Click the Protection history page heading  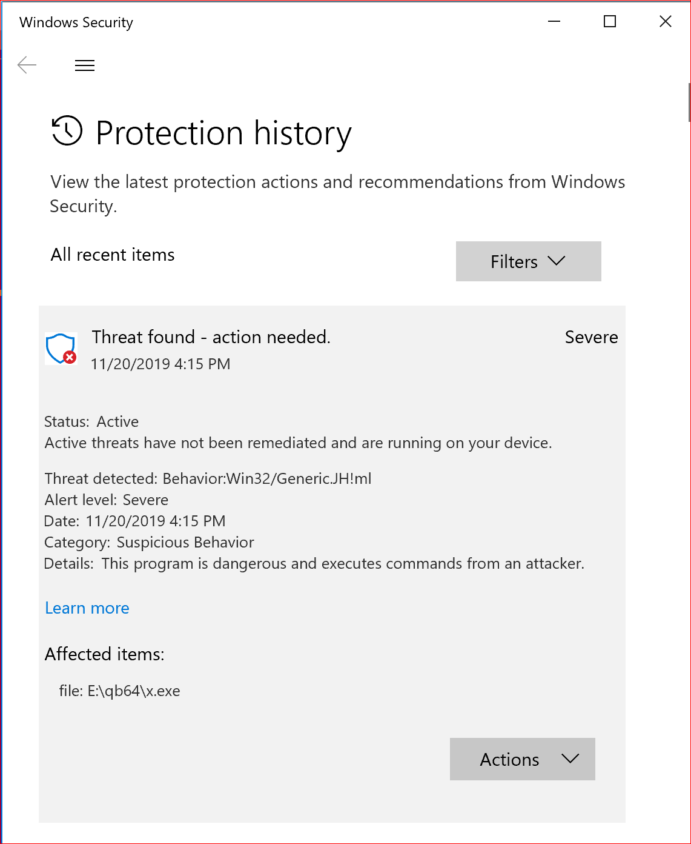pyautogui.click(x=223, y=133)
